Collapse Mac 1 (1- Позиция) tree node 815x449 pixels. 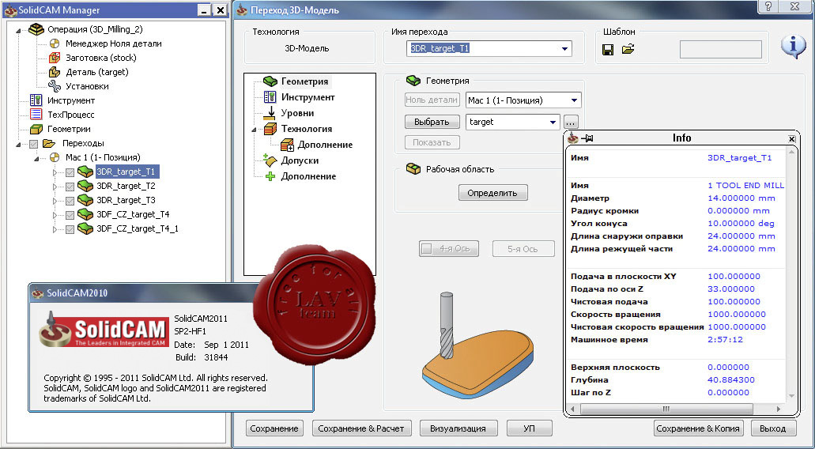click(37, 158)
